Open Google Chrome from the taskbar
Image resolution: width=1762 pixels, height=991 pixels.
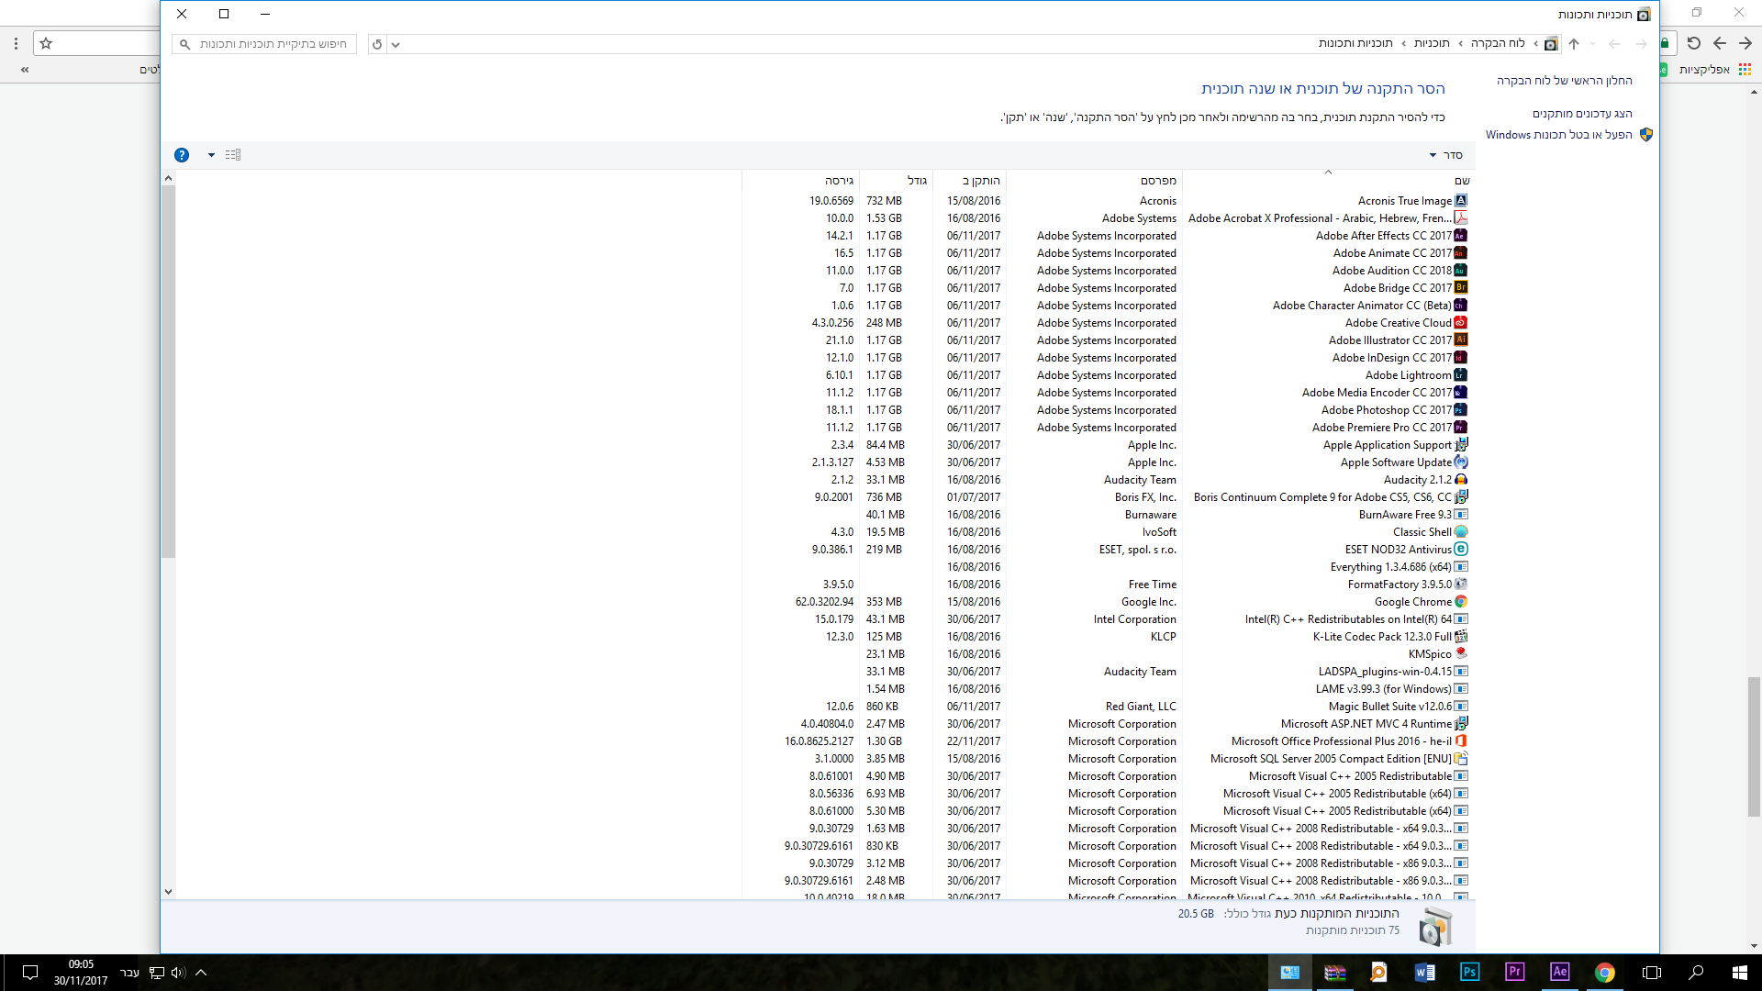(1604, 973)
